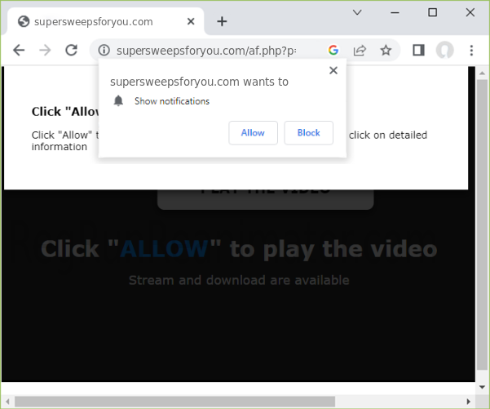Share this page using the share icon

[360, 51]
